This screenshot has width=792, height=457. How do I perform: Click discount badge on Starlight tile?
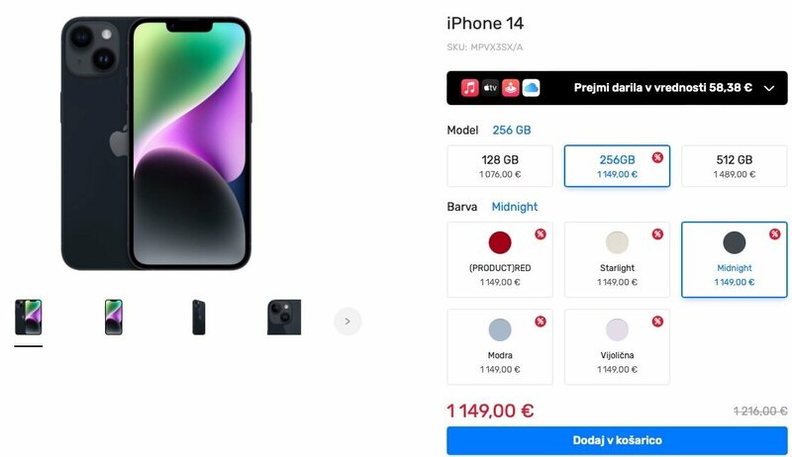tap(657, 234)
